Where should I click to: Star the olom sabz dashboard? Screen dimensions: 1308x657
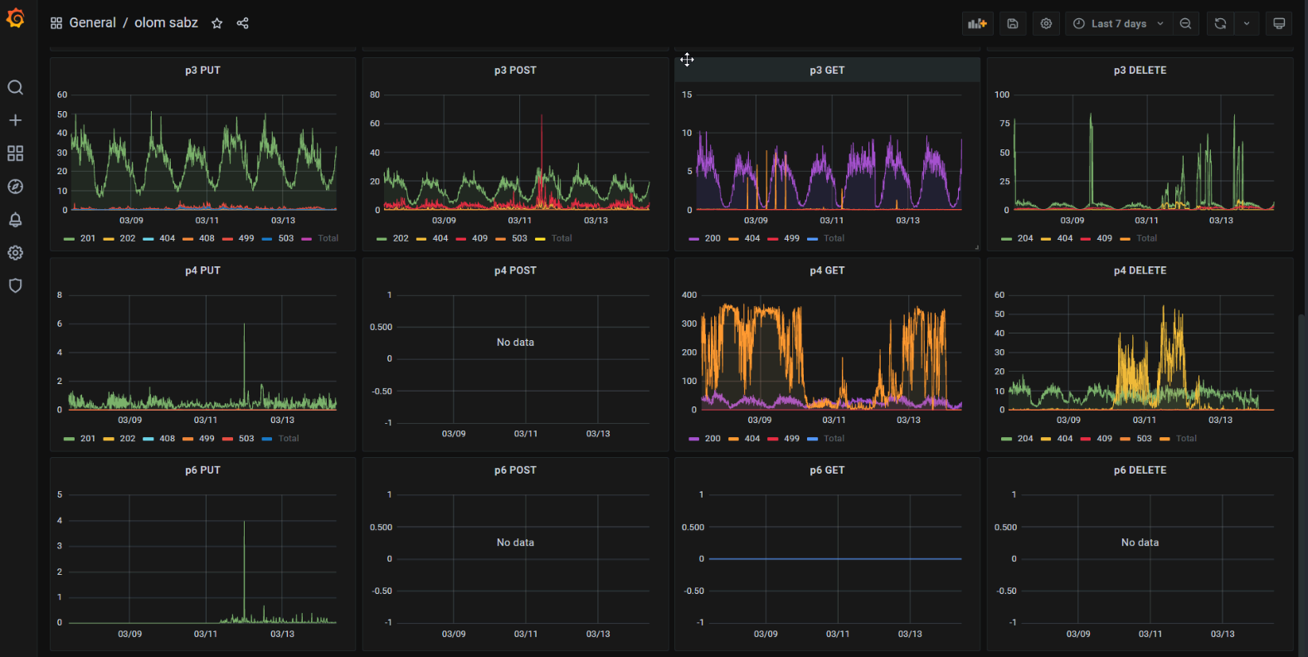point(217,23)
